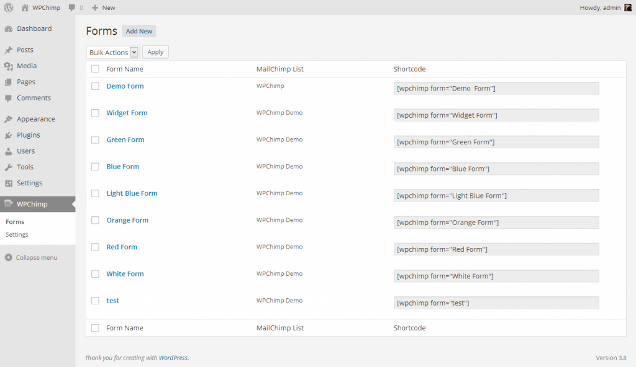636x367 pixels.
Task: Check the Light Blue Form row checkbox
Action: coord(95,193)
